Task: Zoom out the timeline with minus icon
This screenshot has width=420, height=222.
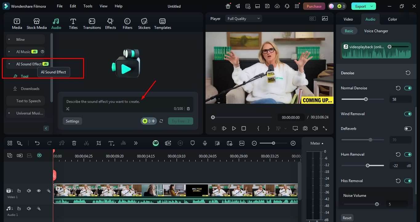Action: (254, 143)
